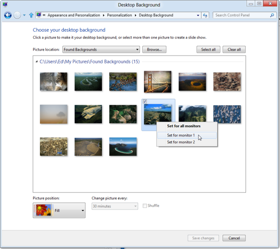The image size is (280, 249).
Task: Uncheck the selected wallpaper's checkbox
Action: 145,102
